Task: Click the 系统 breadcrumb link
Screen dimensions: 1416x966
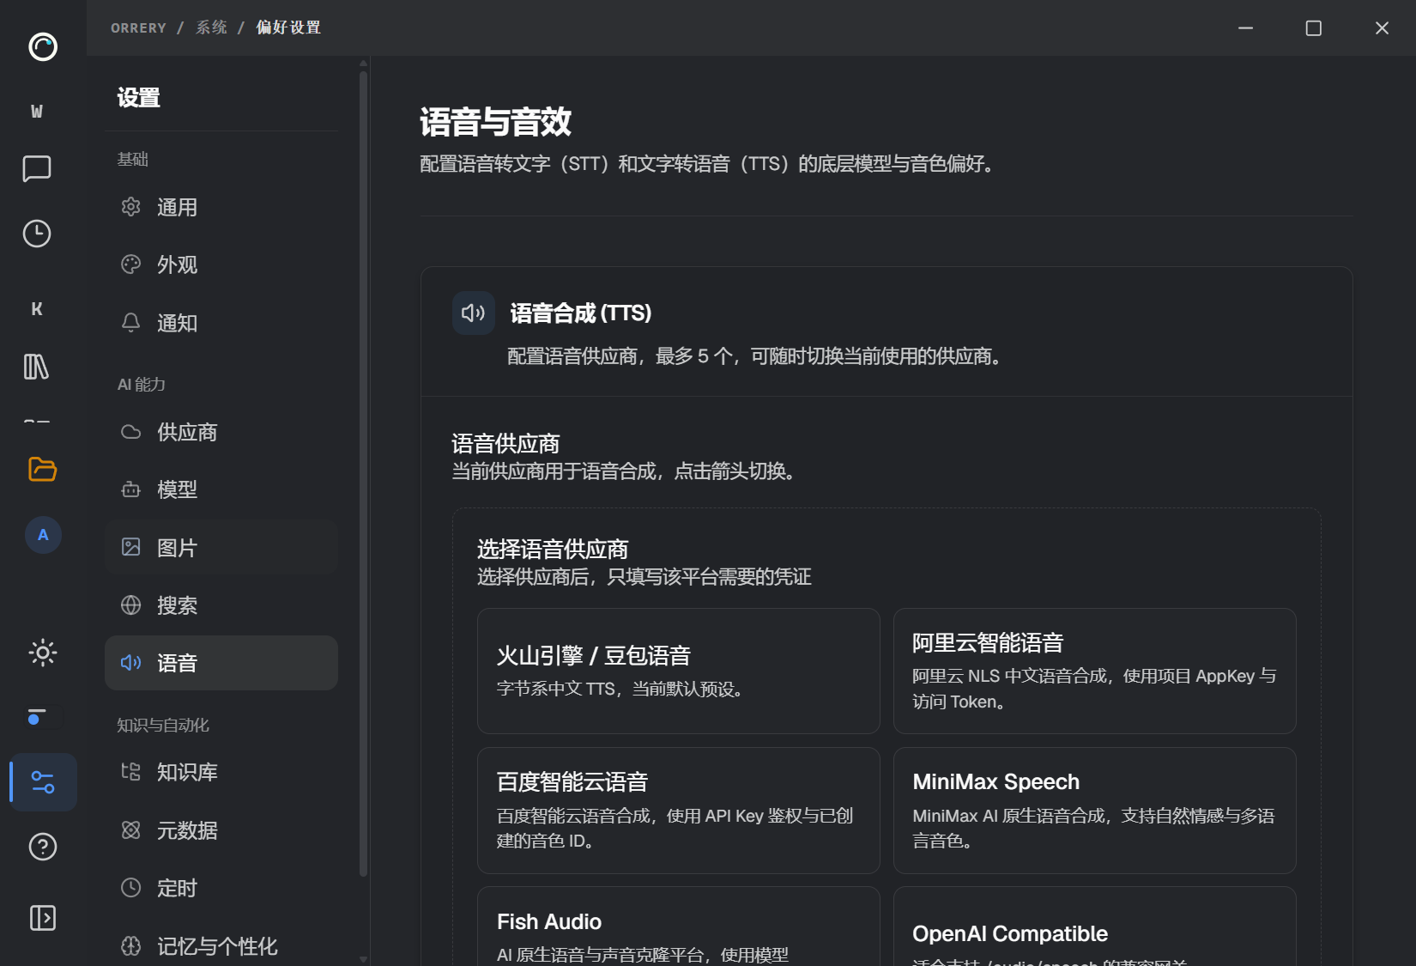Action: click(211, 27)
